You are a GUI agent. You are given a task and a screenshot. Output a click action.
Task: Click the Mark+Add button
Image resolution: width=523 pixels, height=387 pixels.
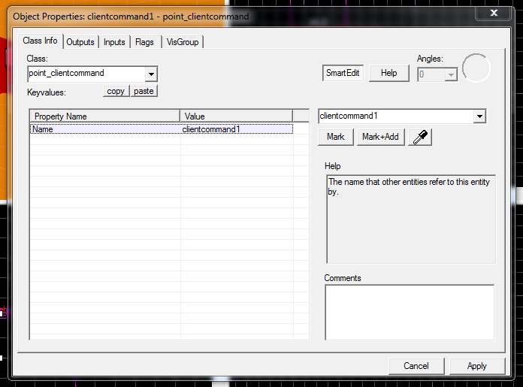pyautogui.click(x=380, y=137)
